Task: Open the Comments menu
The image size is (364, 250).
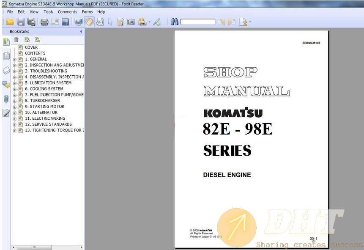Action: (67, 11)
